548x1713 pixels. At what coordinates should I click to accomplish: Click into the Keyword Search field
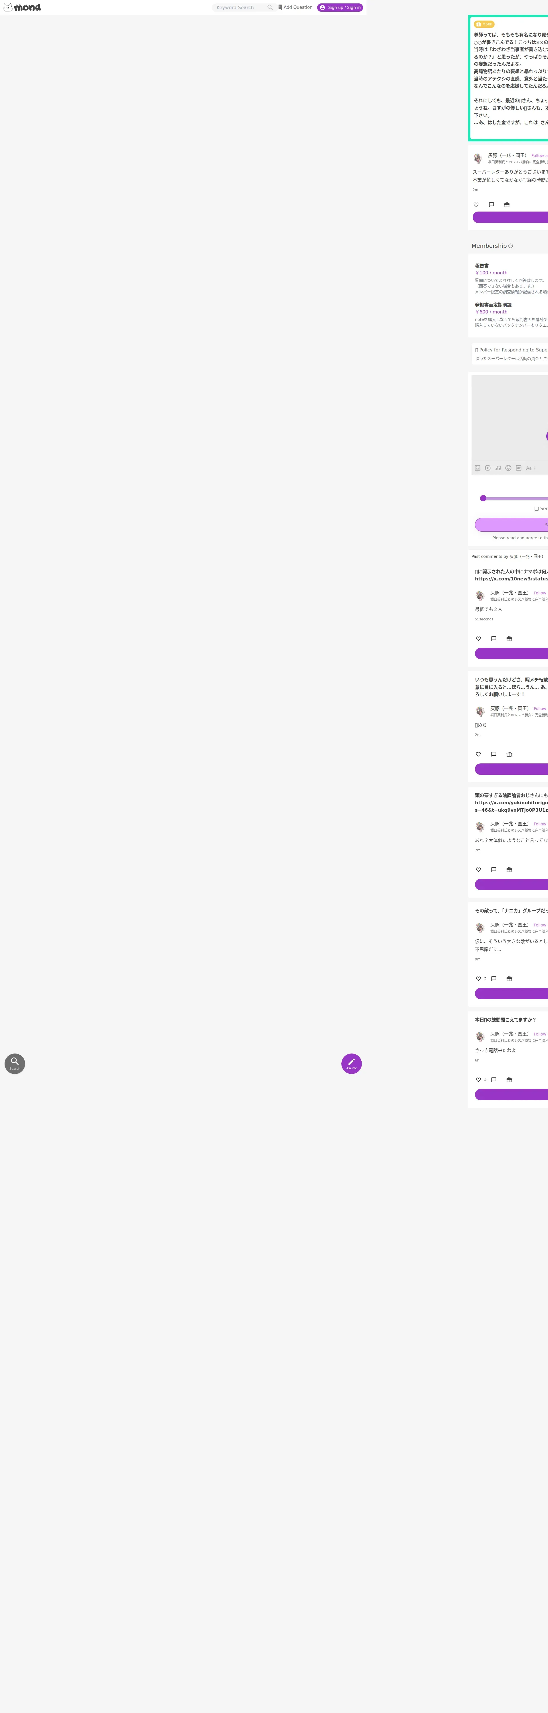(239, 7)
